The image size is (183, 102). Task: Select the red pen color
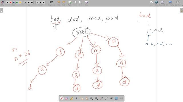[11, 3]
